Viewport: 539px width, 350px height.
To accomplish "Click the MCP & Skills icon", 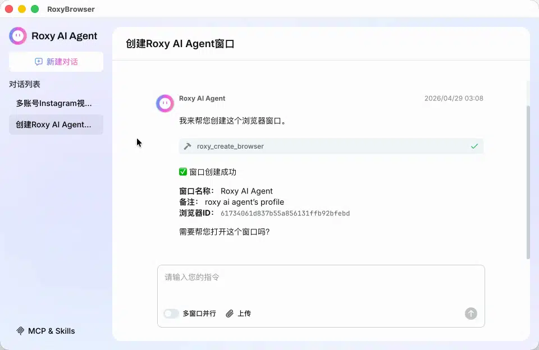I will 20,331.
